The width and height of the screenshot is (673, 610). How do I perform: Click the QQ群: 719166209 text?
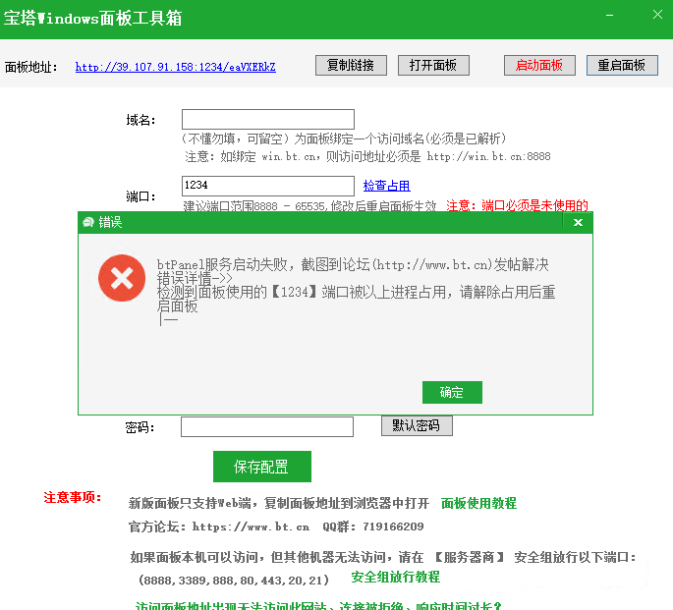click(373, 527)
